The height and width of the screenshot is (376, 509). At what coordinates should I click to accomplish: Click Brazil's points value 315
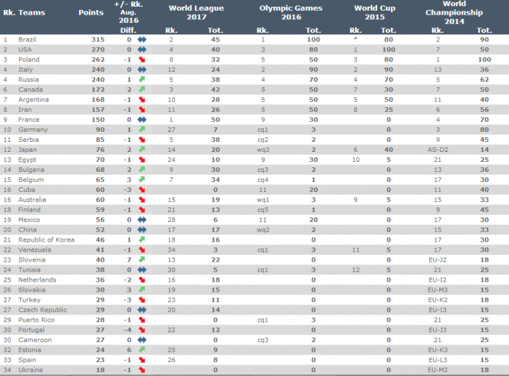[x=98, y=39]
